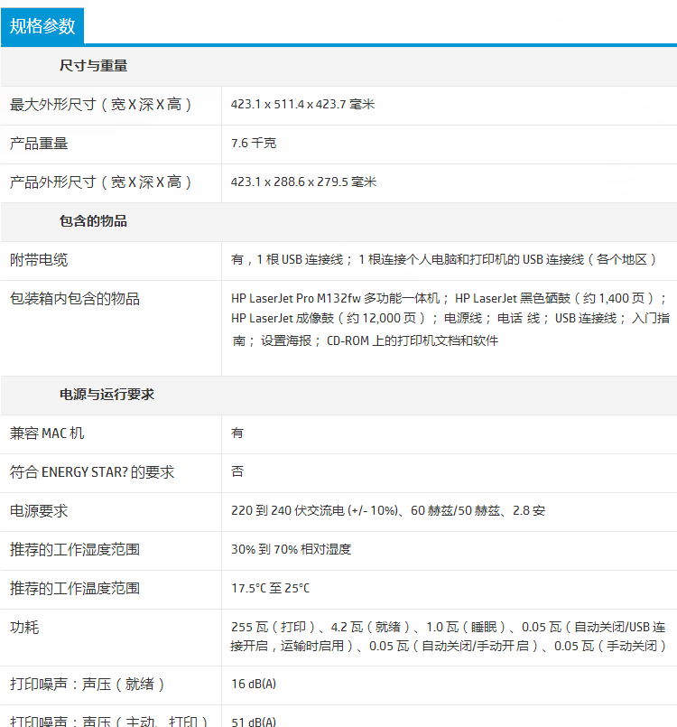Select the 包含的物品 section header
Viewport: 677px width, 727px height.
[93, 221]
